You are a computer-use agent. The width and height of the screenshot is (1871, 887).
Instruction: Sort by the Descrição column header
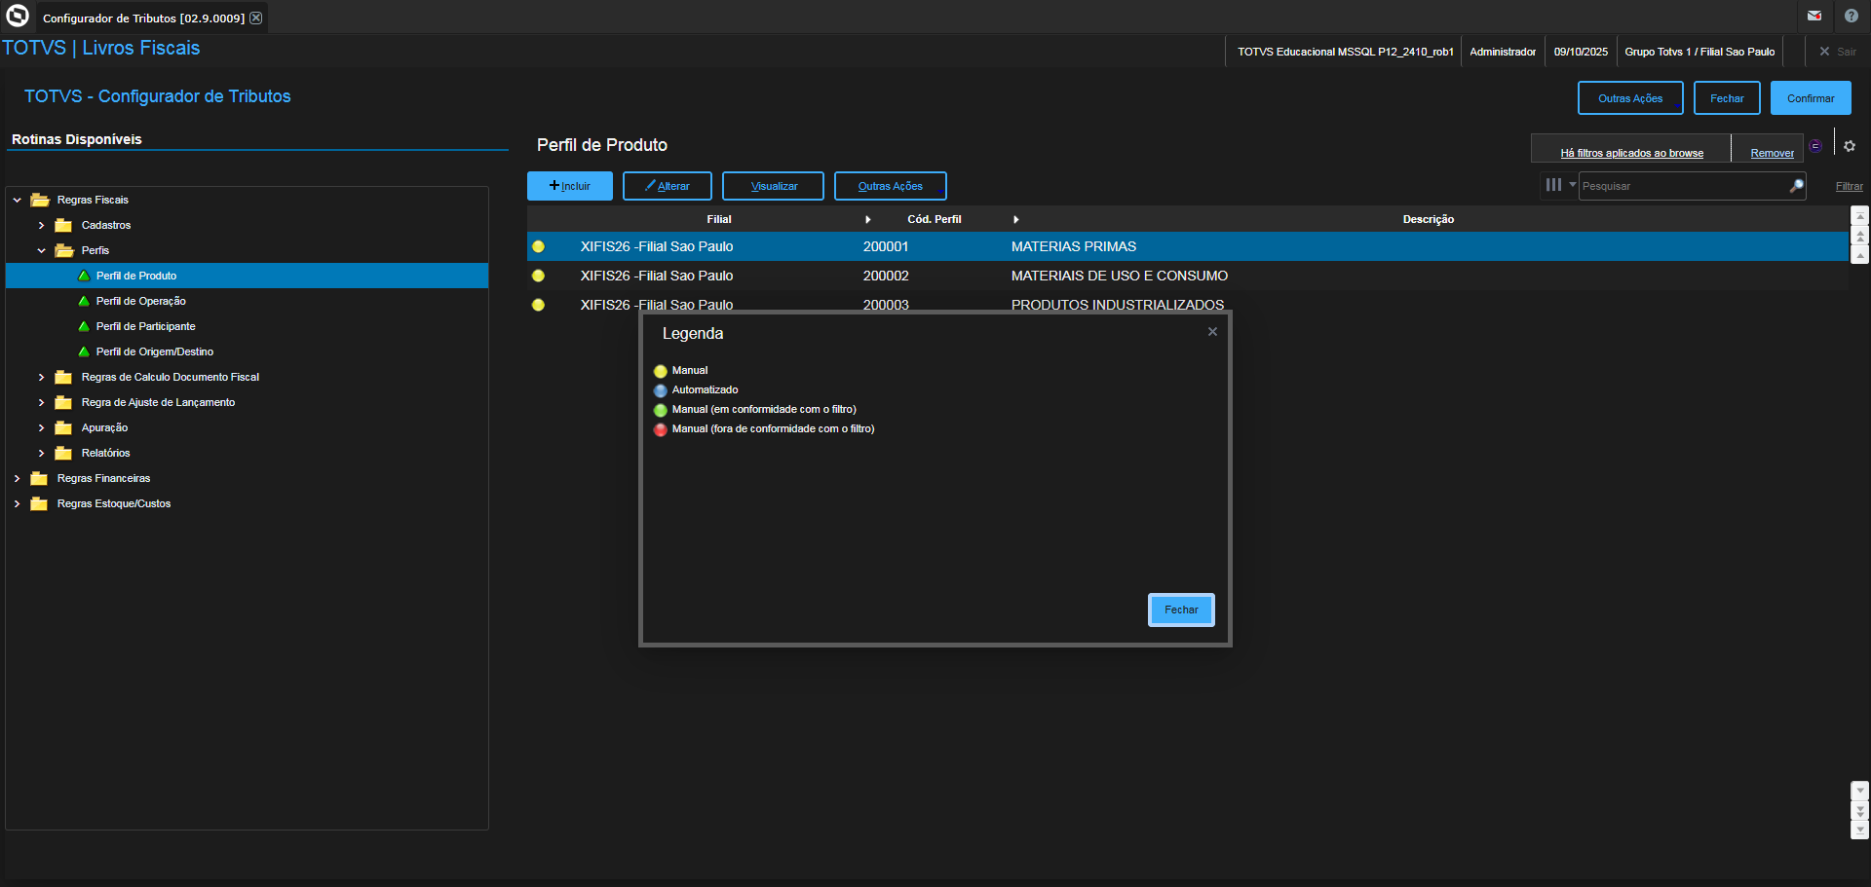pos(1428,219)
